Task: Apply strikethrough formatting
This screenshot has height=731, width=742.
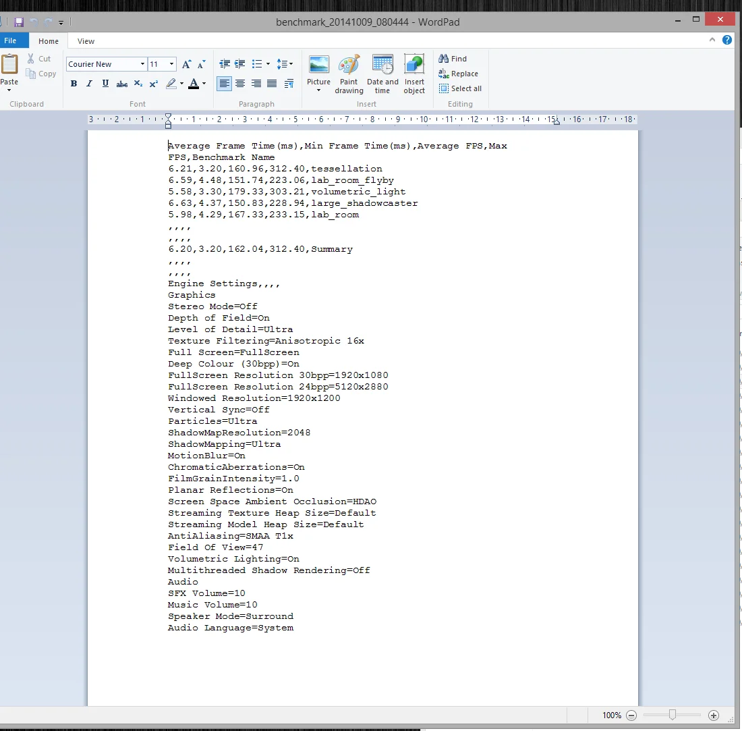Action: 121,84
